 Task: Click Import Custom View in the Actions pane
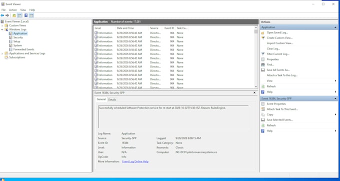279,43
